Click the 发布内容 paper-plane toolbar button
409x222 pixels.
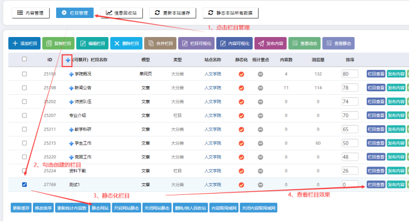click(271, 43)
